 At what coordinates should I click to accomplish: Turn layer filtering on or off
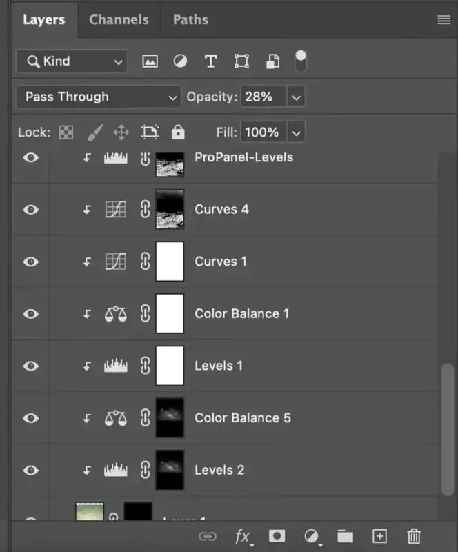click(x=301, y=60)
